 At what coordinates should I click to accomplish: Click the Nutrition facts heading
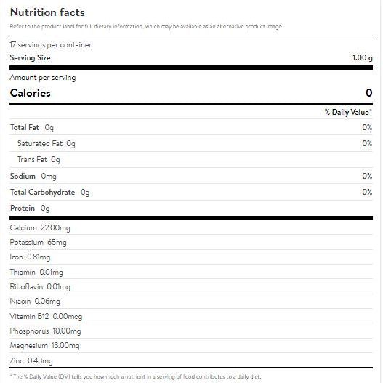[x=47, y=12]
